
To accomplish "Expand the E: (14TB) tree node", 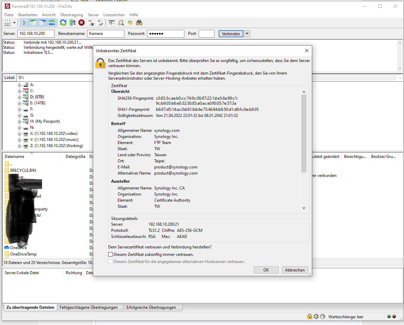I will [20, 103].
